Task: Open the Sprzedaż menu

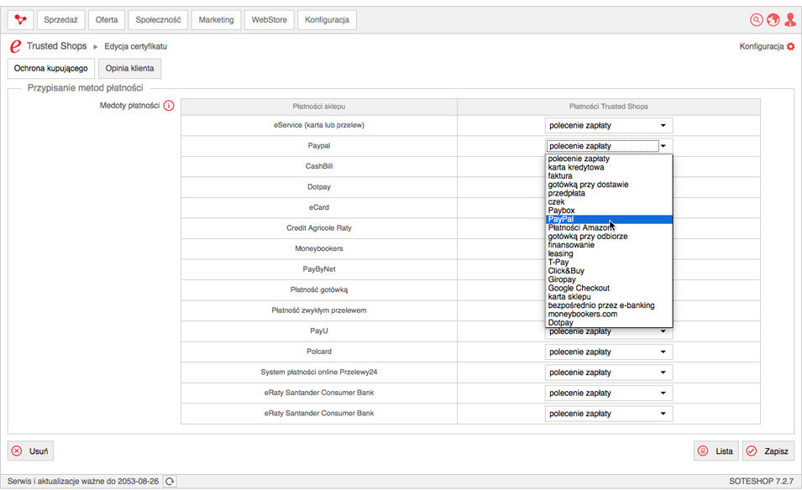Action: click(60, 20)
